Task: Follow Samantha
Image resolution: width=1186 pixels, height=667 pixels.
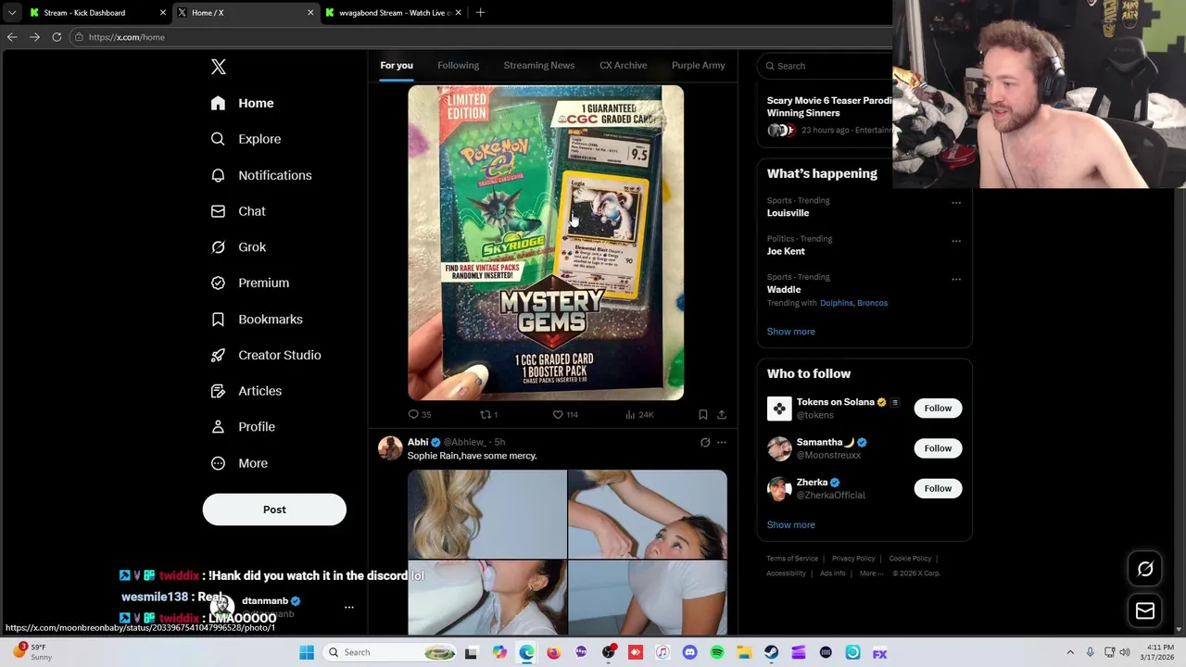Action: tap(938, 448)
